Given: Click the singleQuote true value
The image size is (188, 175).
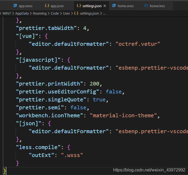Looking at the screenshot, I should [x=99, y=100].
